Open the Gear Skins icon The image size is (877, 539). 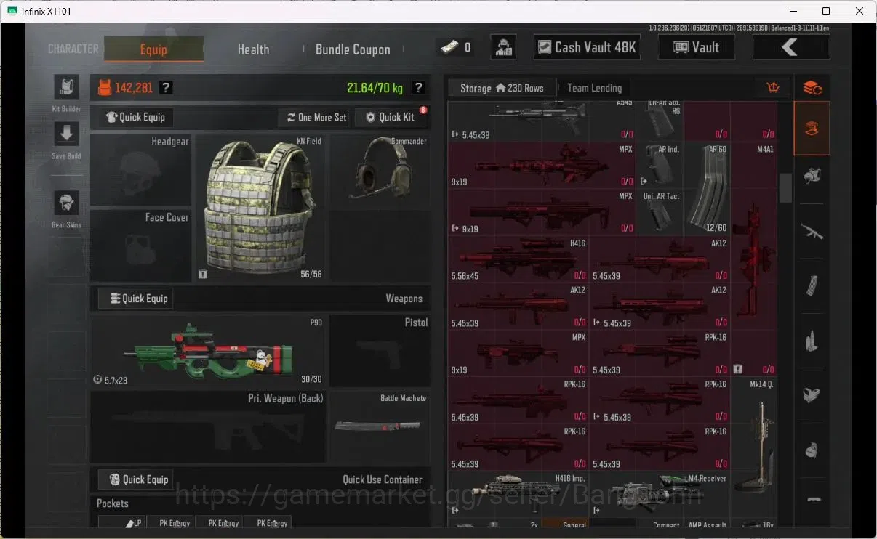(x=66, y=203)
